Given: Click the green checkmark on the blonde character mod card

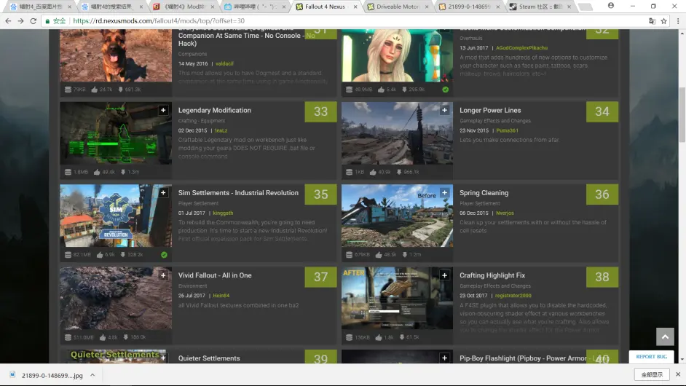Looking at the screenshot, I should tap(446, 90).
